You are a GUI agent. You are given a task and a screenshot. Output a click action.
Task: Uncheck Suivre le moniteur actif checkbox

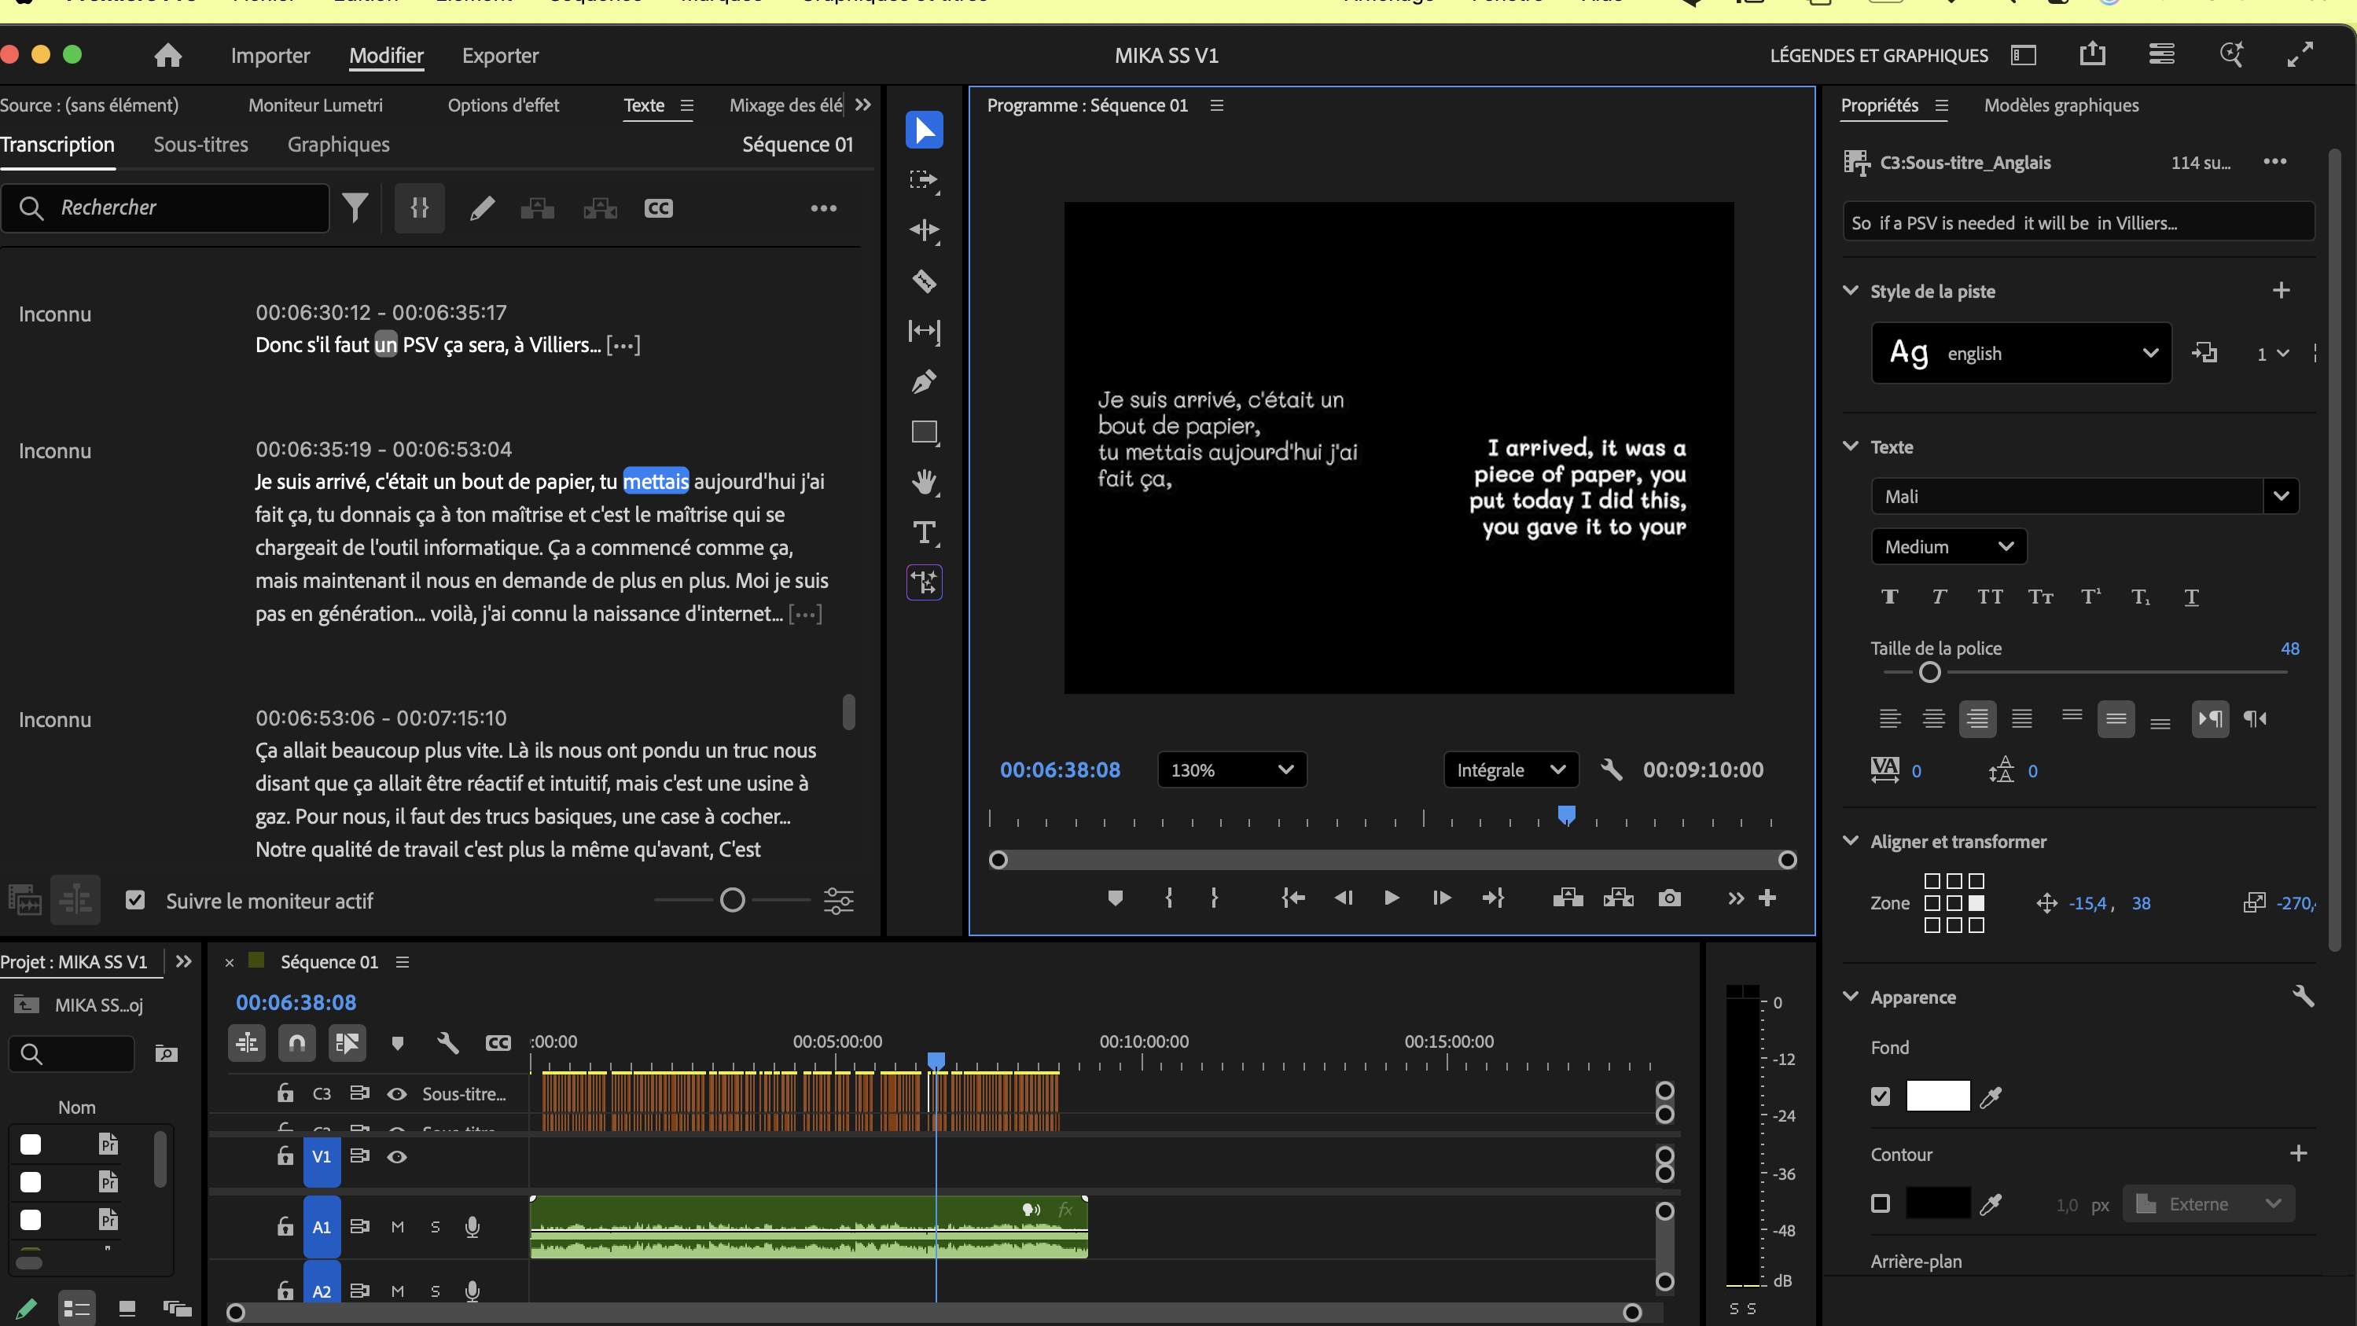tap(135, 901)
